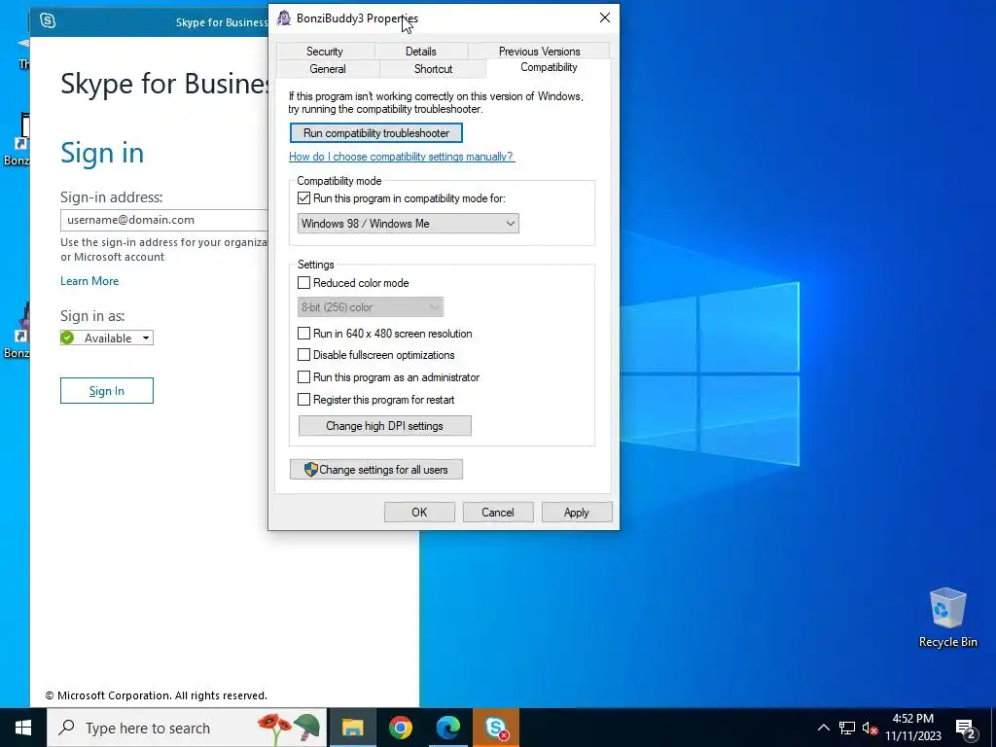Check Register this program for restart
The image size is (996, 747).
pyautogui.click(x=303, y=400)
